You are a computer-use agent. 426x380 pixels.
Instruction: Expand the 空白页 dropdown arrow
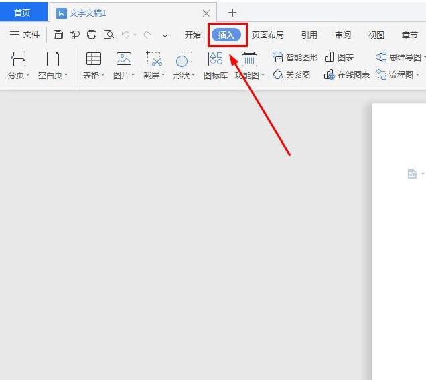(66, 74)
